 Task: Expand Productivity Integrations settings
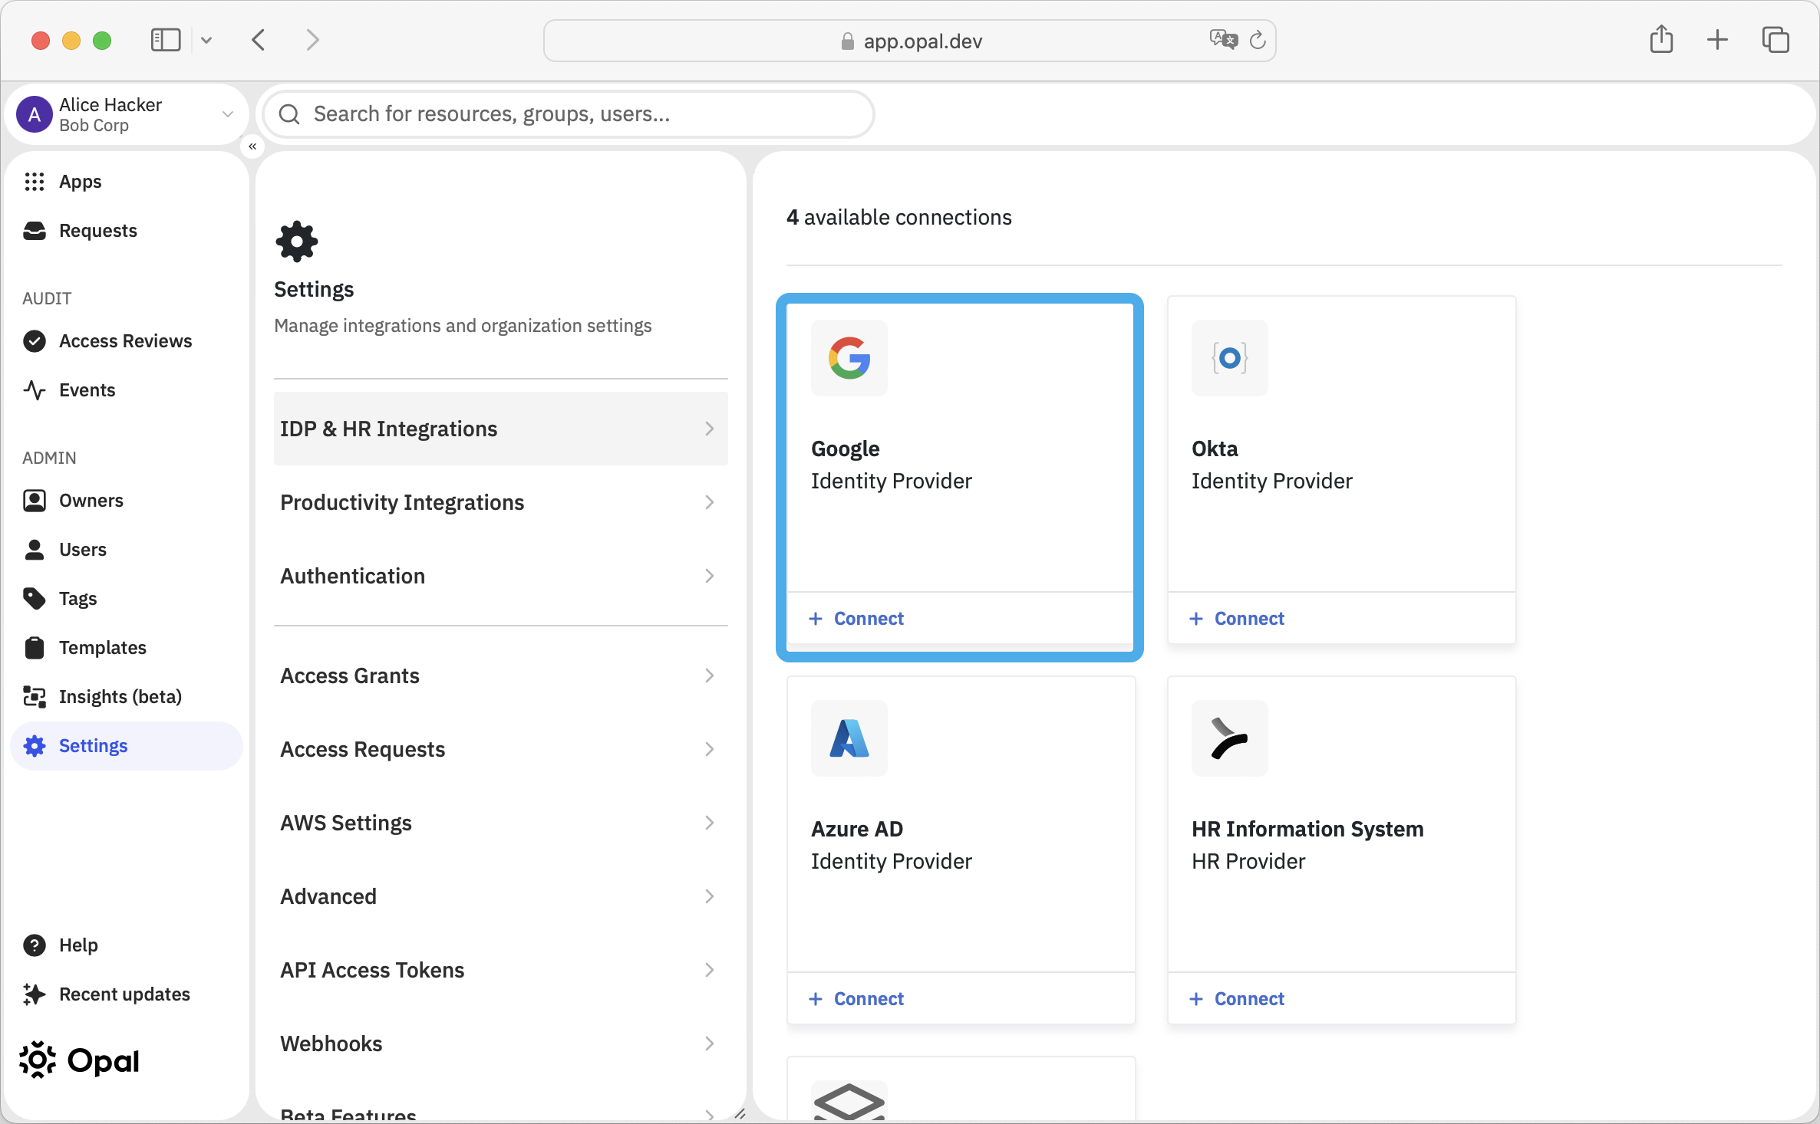coord(501,502)
